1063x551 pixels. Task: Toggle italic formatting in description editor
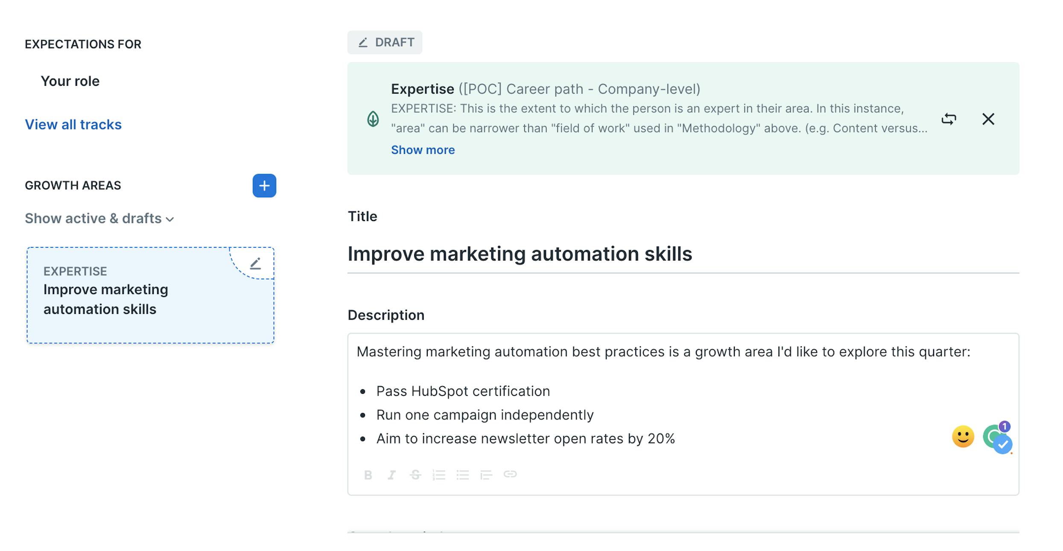391,475
